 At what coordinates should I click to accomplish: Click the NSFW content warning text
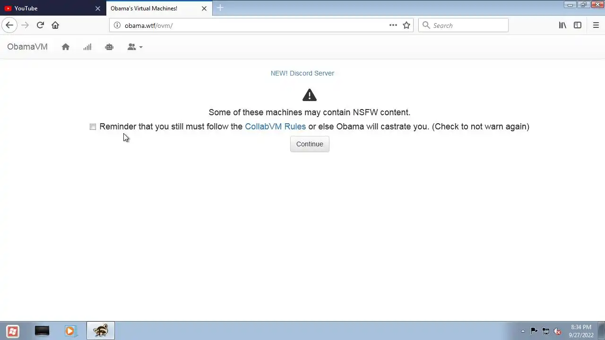click(x=310, y=112)
